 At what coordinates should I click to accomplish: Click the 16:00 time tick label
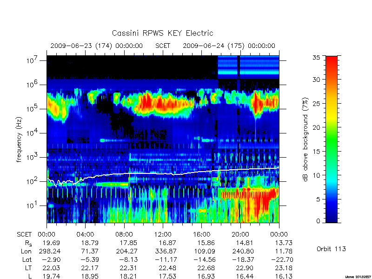tap(201, 234)
